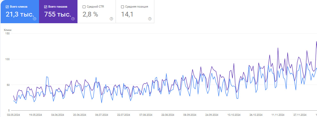Click the 04.06.2024 date label

57,115
